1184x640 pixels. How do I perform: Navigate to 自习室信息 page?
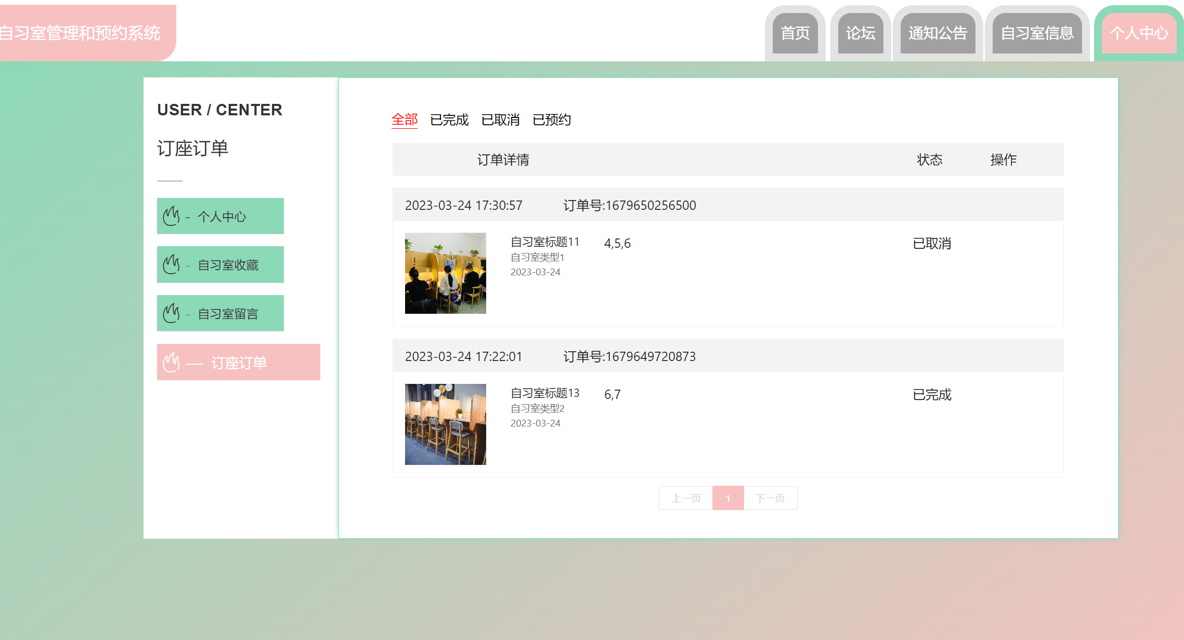[x=1037, y=33]
